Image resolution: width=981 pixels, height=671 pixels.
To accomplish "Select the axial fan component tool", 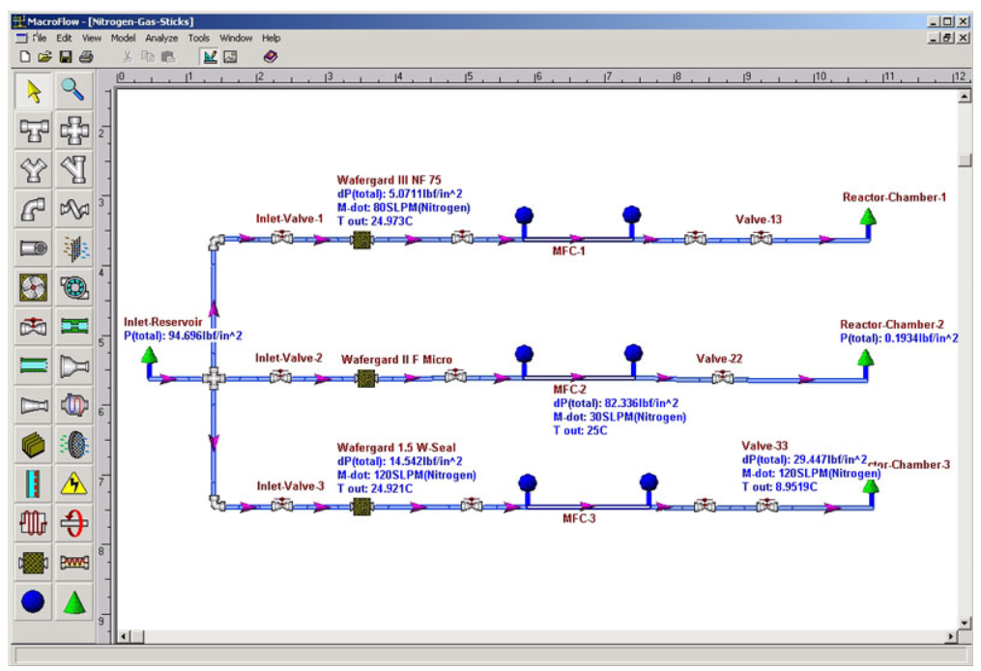I will (x=34, y=288).
